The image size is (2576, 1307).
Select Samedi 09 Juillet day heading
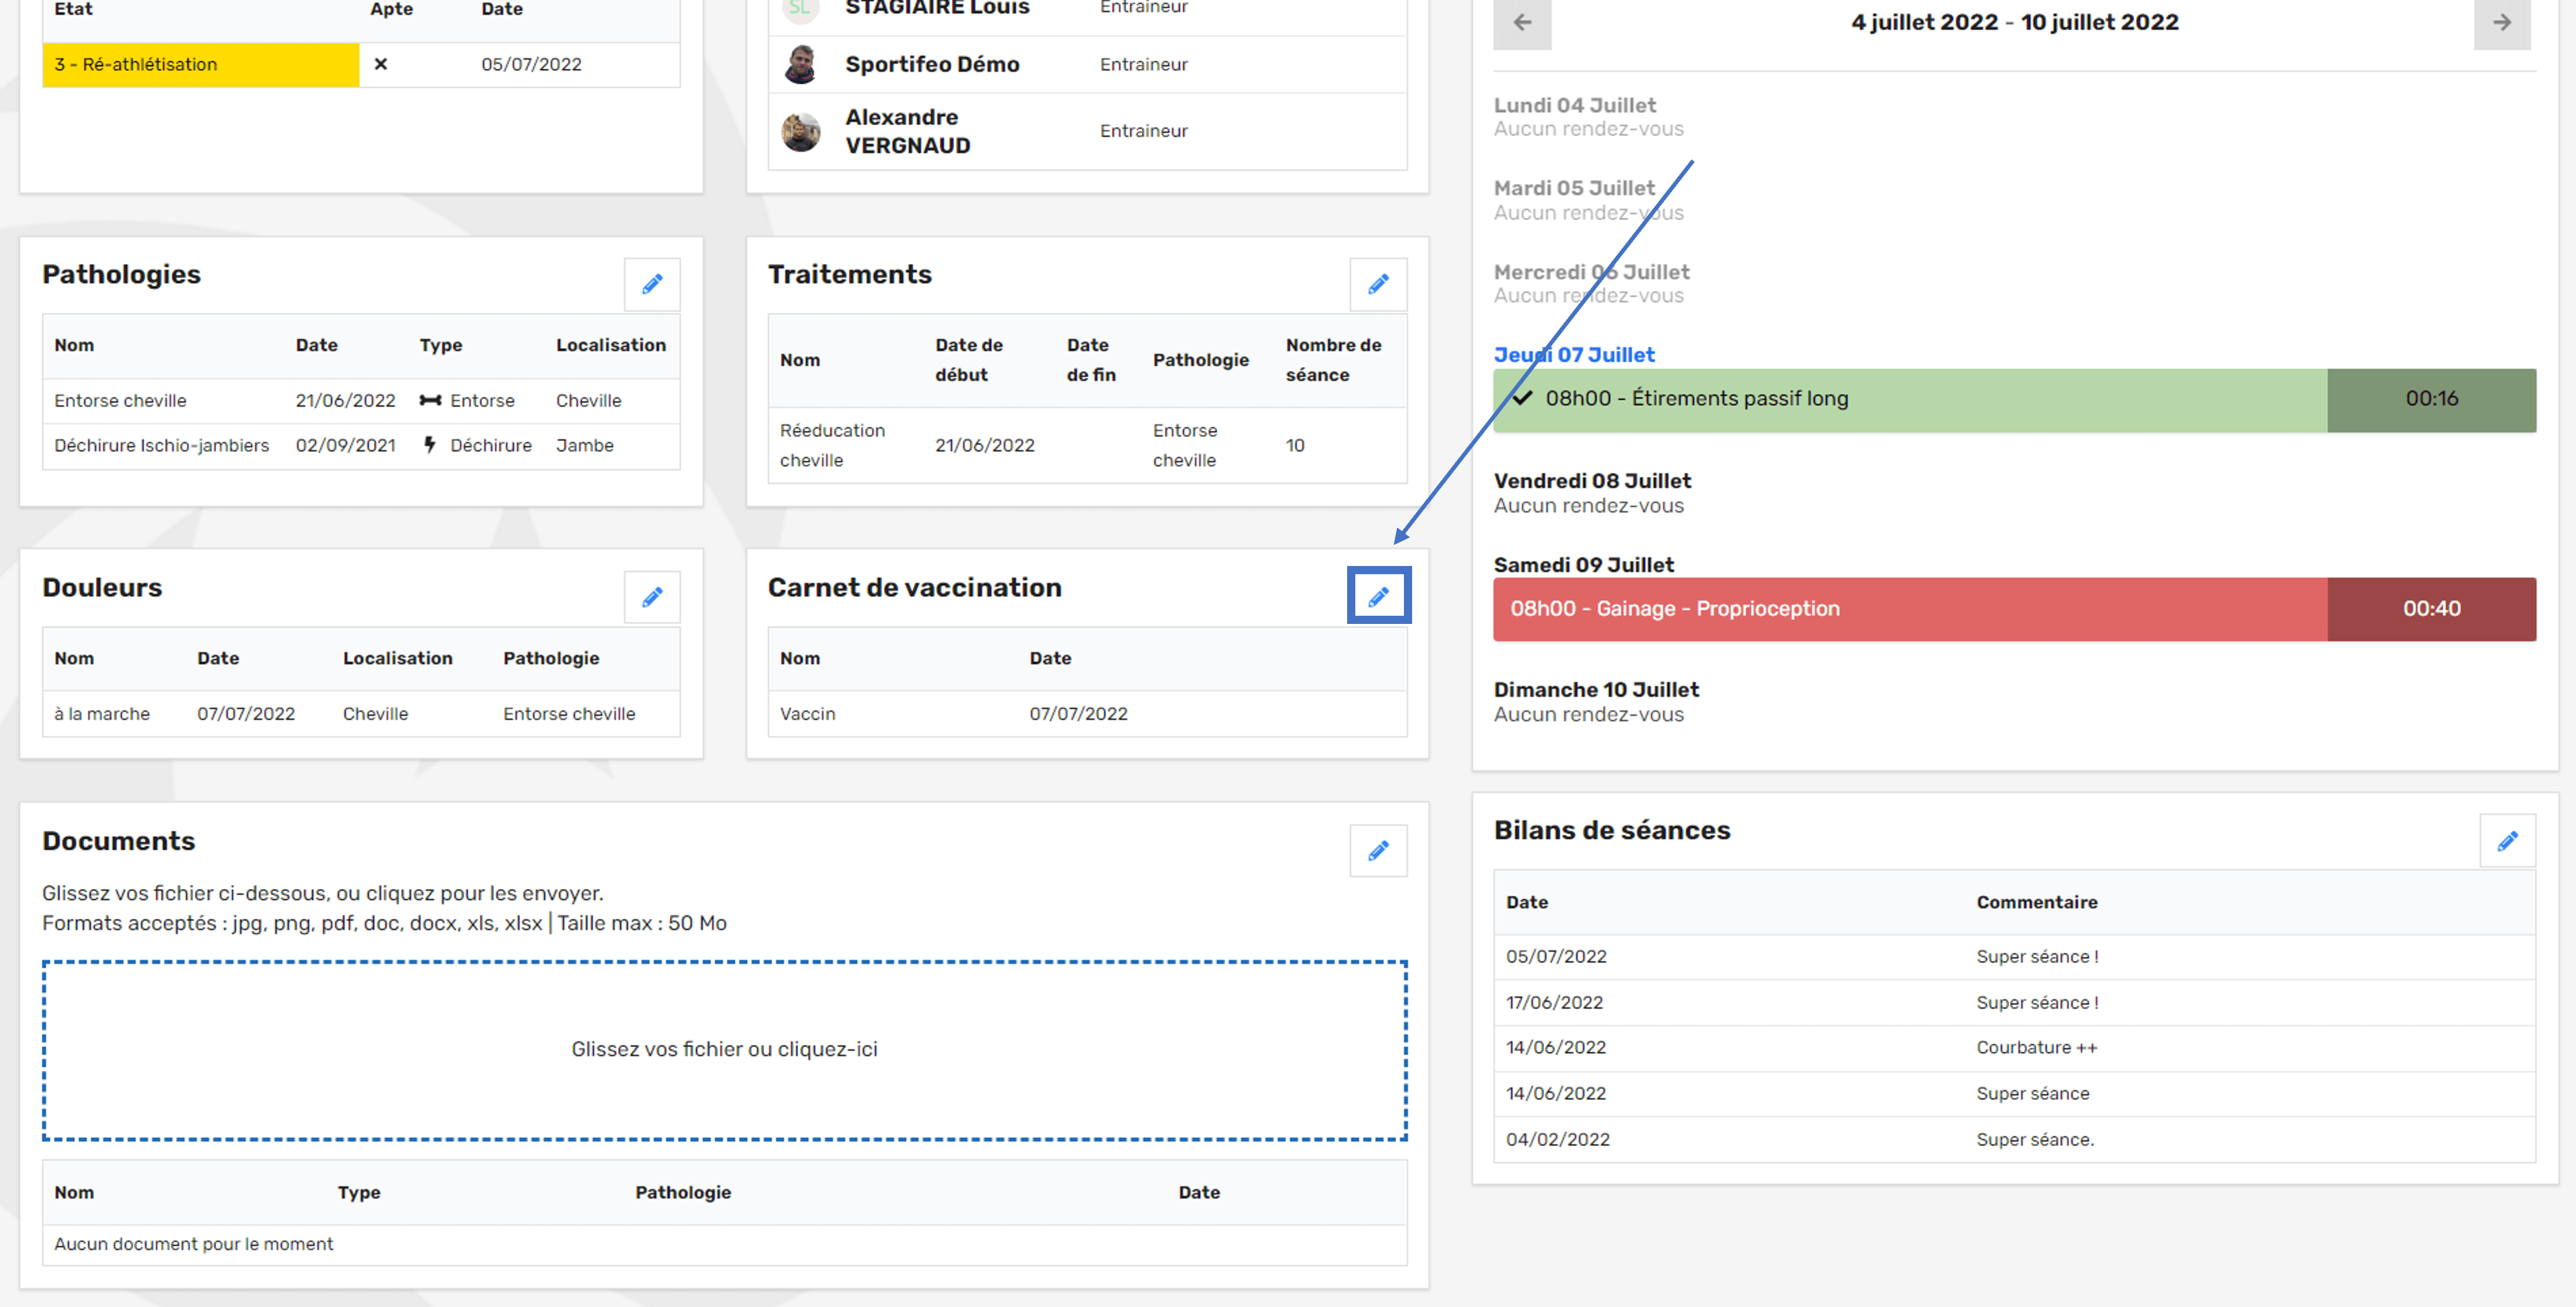tap(1583, 565)
